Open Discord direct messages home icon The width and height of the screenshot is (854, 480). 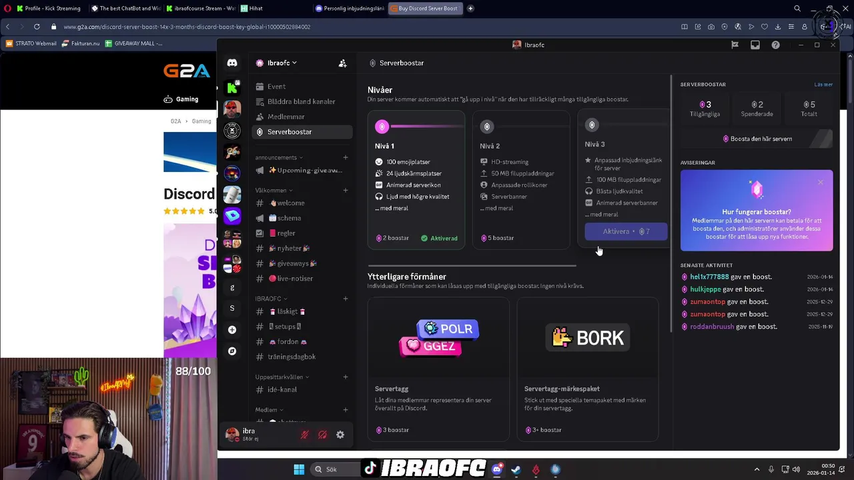tap(232, 63)
